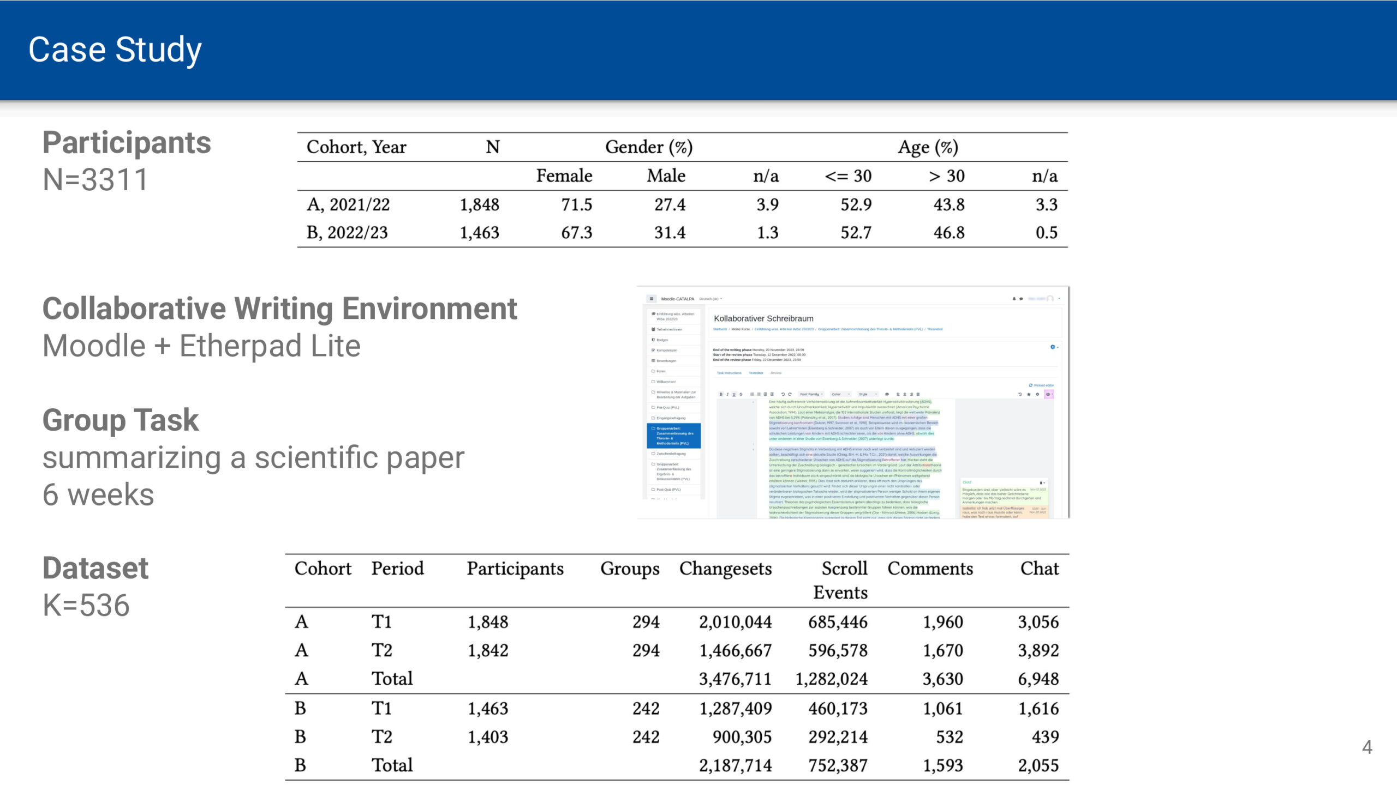Click the editor settings gear icon
Viewport: 1397px width, 785px height.
pos(1037,394)
